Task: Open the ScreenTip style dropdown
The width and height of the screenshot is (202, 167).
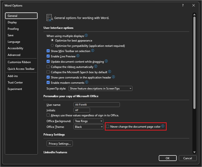Action: (x=100, y=88)
